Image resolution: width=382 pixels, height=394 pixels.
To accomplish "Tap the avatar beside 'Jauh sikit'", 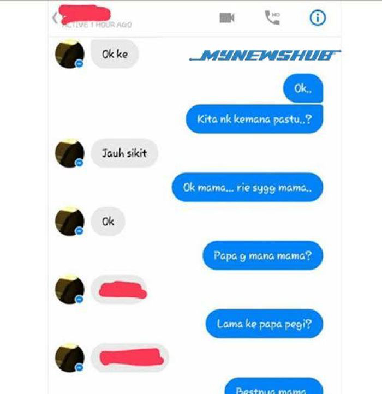I will point(69,153).
